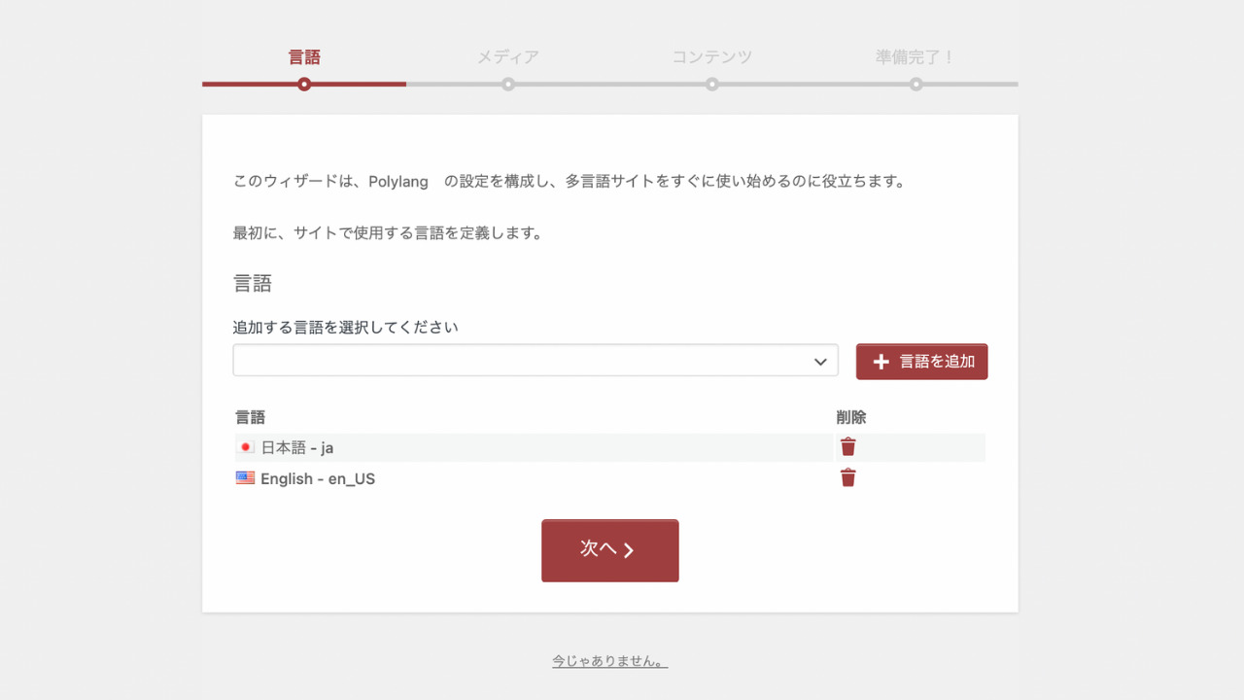Image resolution: width=1244 pixels, height=700 pixels.
Task: Skip wizard via 今じゃありません link
Action: [609, 661]
